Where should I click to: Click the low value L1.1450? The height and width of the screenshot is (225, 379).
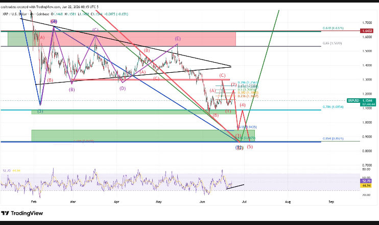coord(83,14)
